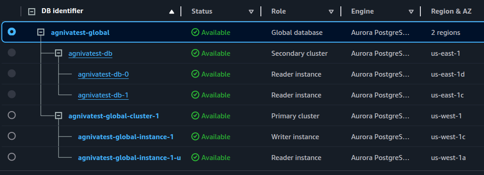Image resolution: width=484 pixels, height=175 pixels.
Task: Click Engine cell in agnivatest-global row
Action: pos(380,32)
